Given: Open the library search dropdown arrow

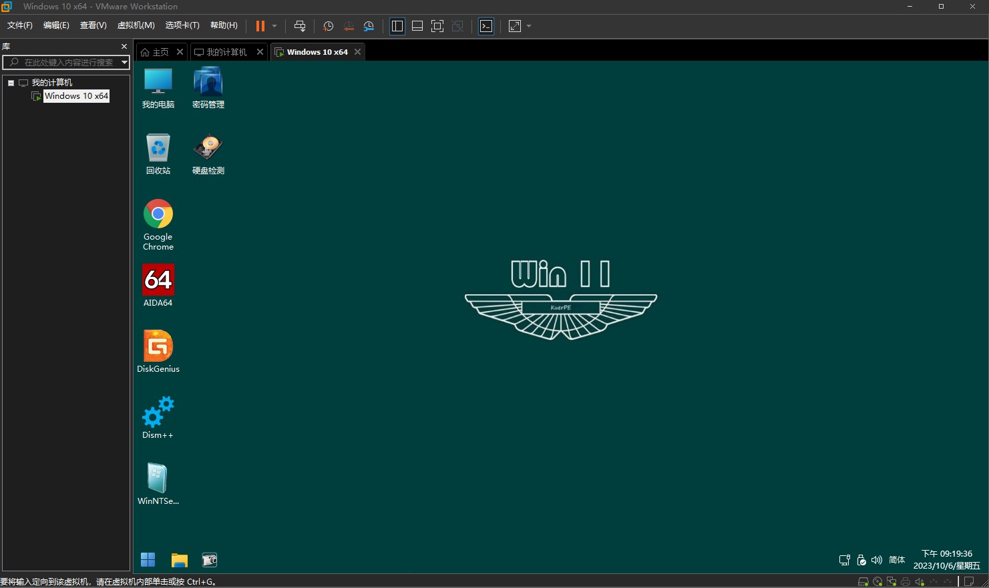Looking at the screenshot, I should 124,62.
